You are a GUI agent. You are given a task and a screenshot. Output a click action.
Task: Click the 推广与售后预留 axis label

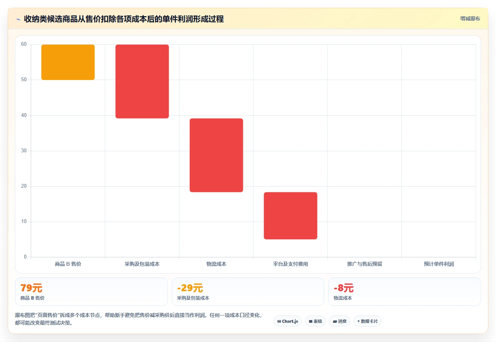(365, 264)
